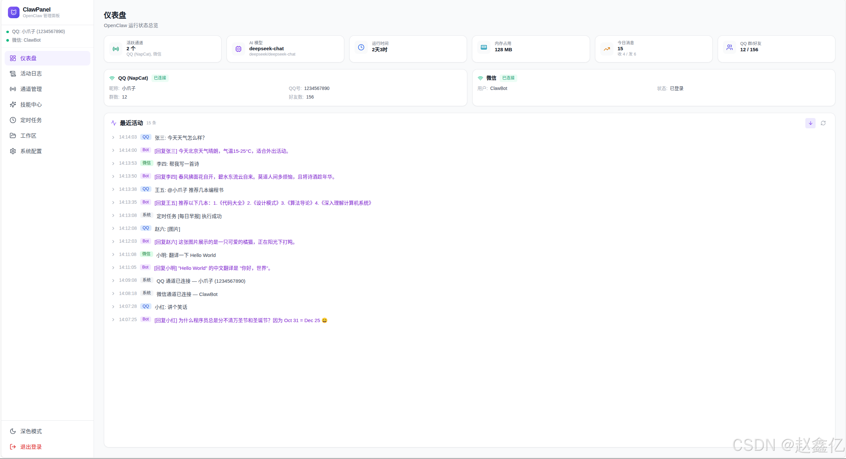The width and height of the screenshot is (846, 459).
Task: Open the 通道管理 menu item
Action: pos(31,89)
